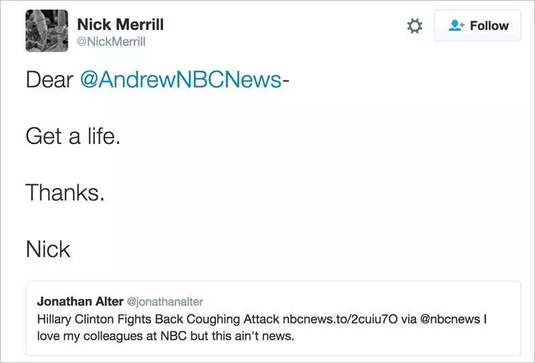Click the word "Dear" in the tweet
535x363 pixels.
49,79
